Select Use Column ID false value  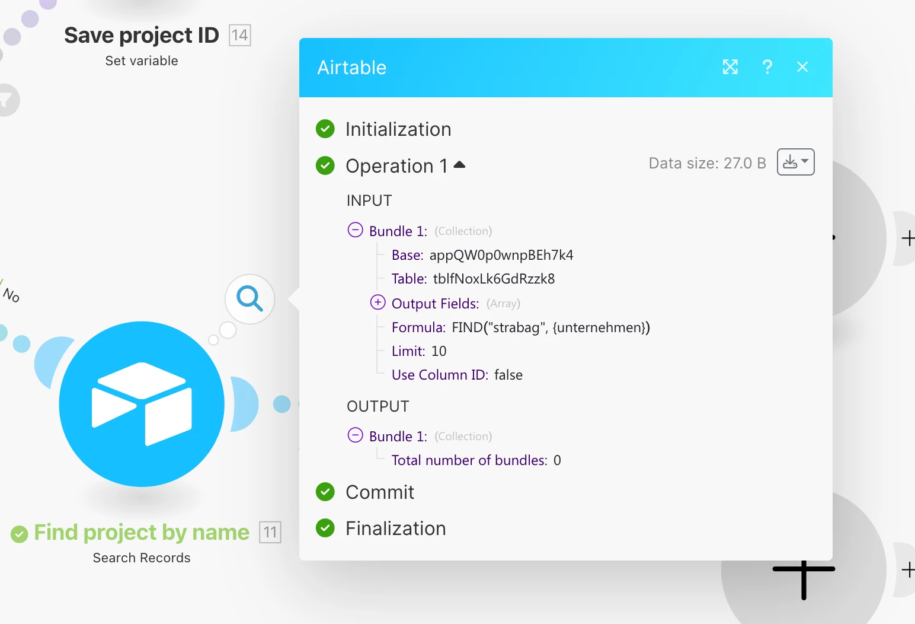pos(508,375)
